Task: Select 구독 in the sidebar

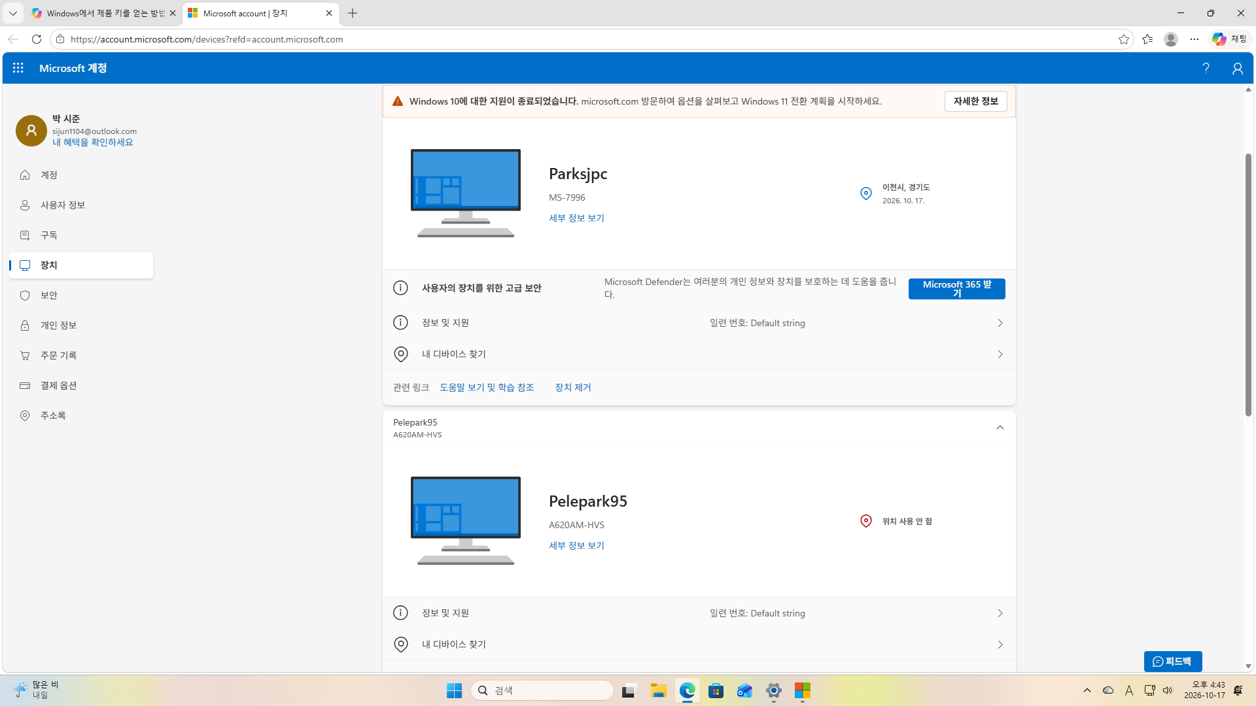Action: tap(81, 235)
